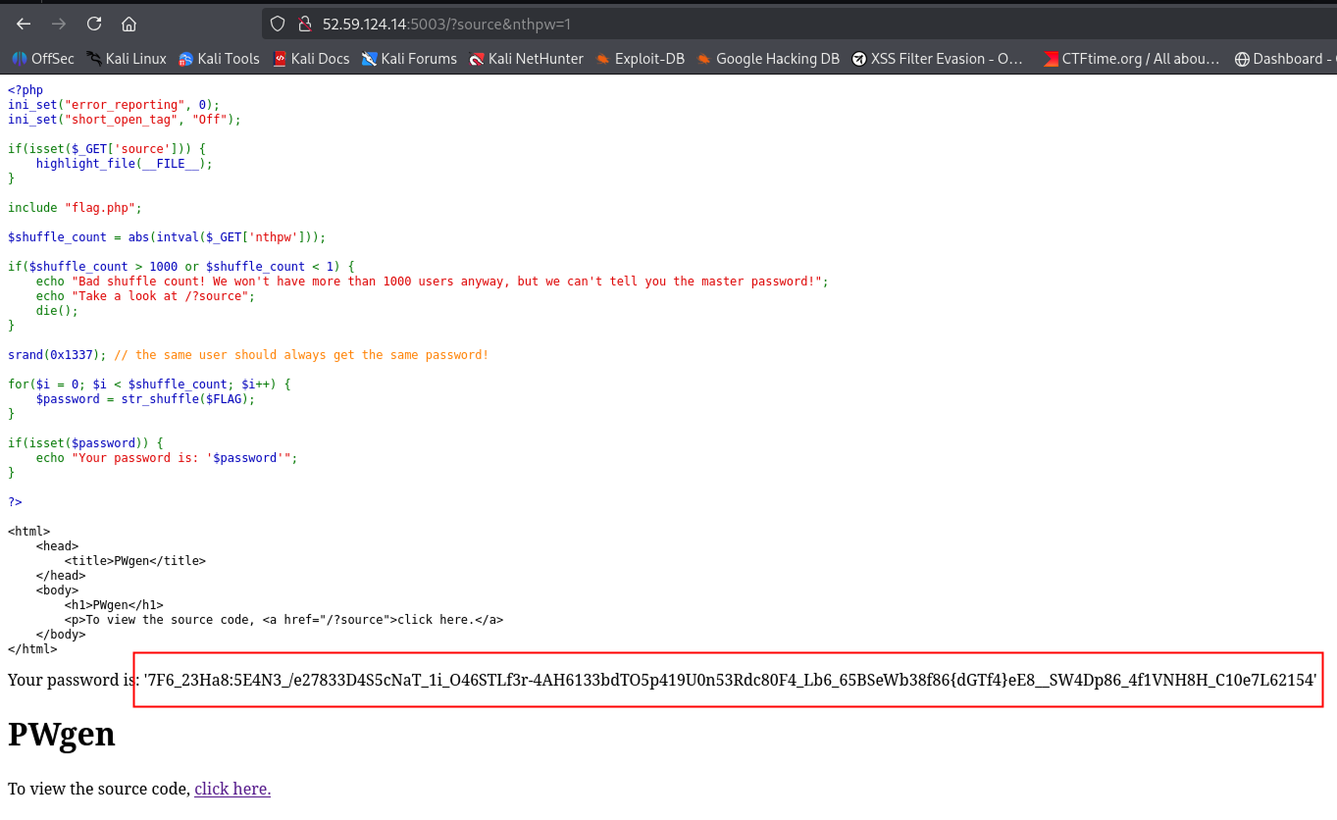Click the 'Take a look at /?source' line

146,296
